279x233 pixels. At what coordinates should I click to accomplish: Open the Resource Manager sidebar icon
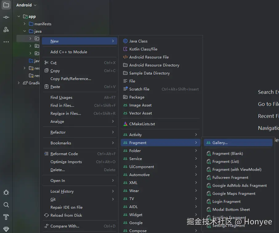(x=6, y=30)
